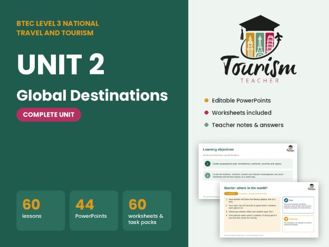This screenshot has width=329, height=247.
Task: Click the beige instructions panel on Starter slide
Action: tap(252, 214)
